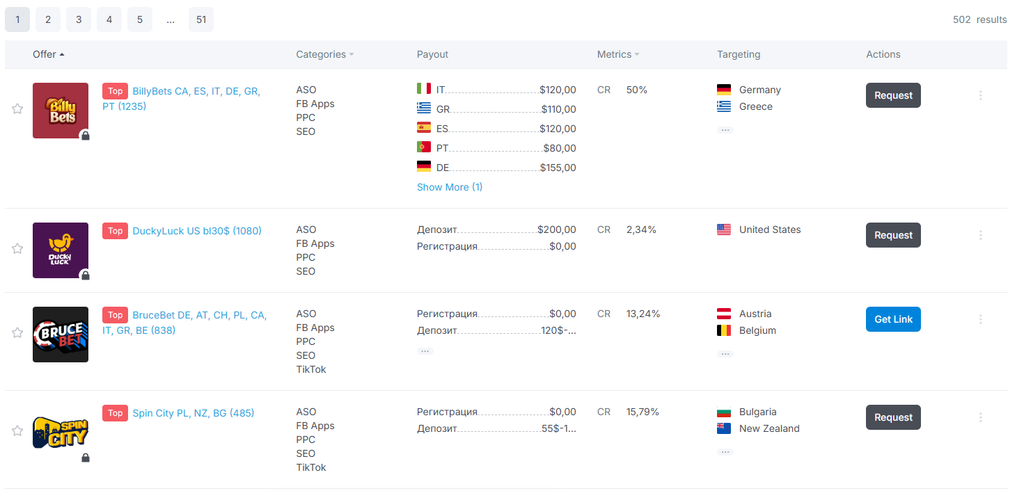Click the Spin City logo image
This screenshot has width=1017, height=491.
(x=61, y=433)
